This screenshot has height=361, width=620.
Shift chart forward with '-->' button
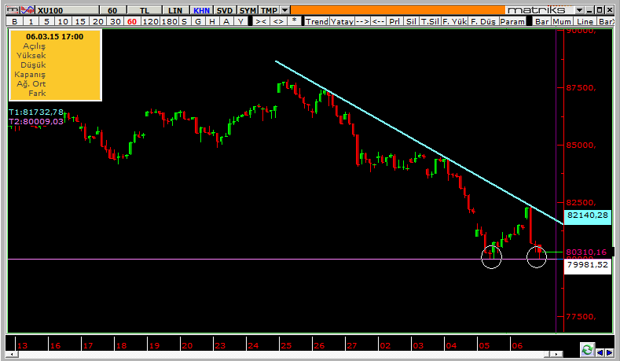tap(362, 21)
